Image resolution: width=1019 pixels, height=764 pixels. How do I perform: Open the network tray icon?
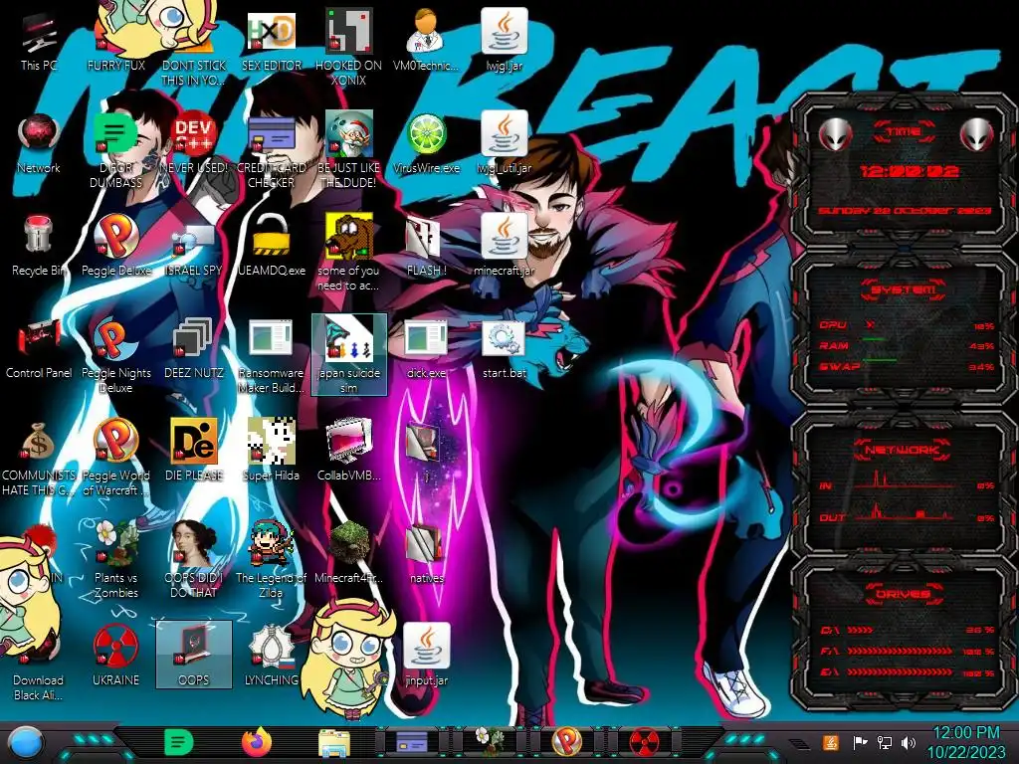coord(885,742)
